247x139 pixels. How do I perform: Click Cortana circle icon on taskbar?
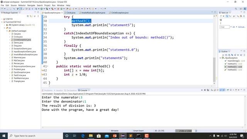pyautogui.click(x=67, y=136)
